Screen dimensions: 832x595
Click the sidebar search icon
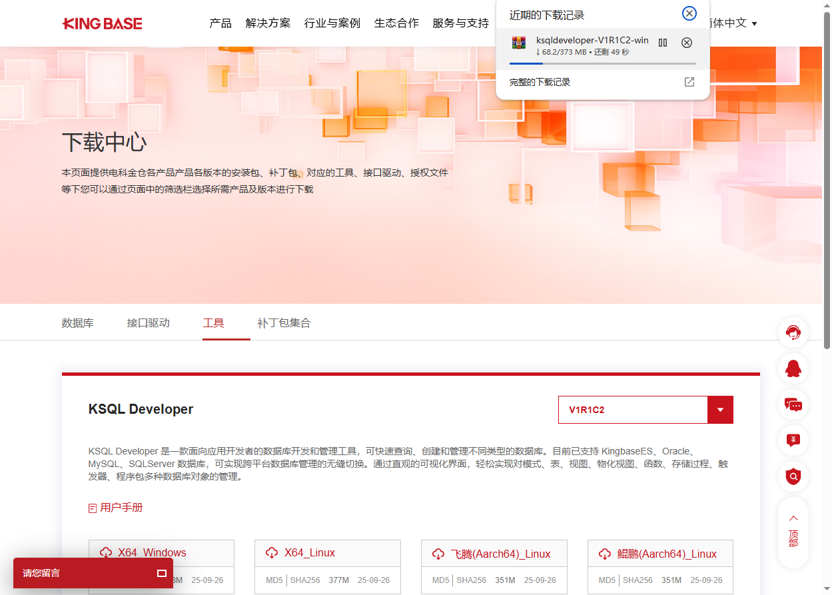click(x=793, y=476)
